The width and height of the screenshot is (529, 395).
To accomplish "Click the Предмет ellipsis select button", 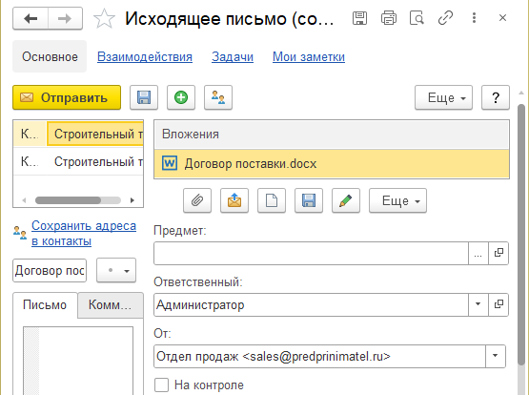I will 478,253.
